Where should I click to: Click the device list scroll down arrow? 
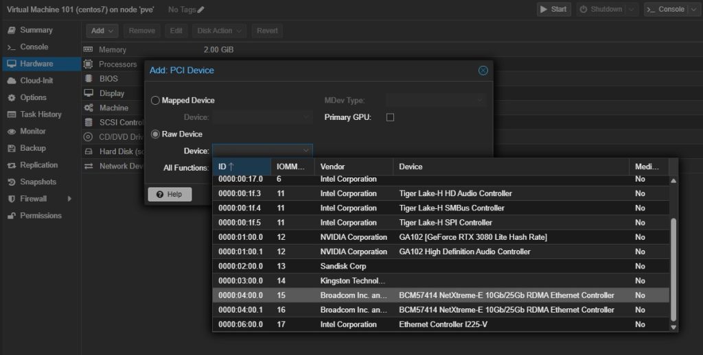point(673,328)
